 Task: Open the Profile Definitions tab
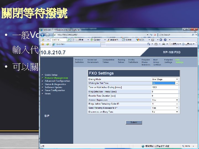pyautogui.click(x=133, y=61)
